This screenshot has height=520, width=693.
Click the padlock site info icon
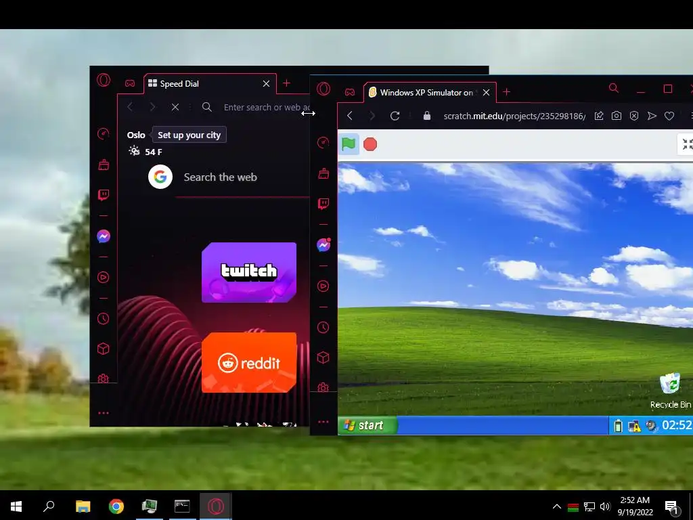point(426,116)
